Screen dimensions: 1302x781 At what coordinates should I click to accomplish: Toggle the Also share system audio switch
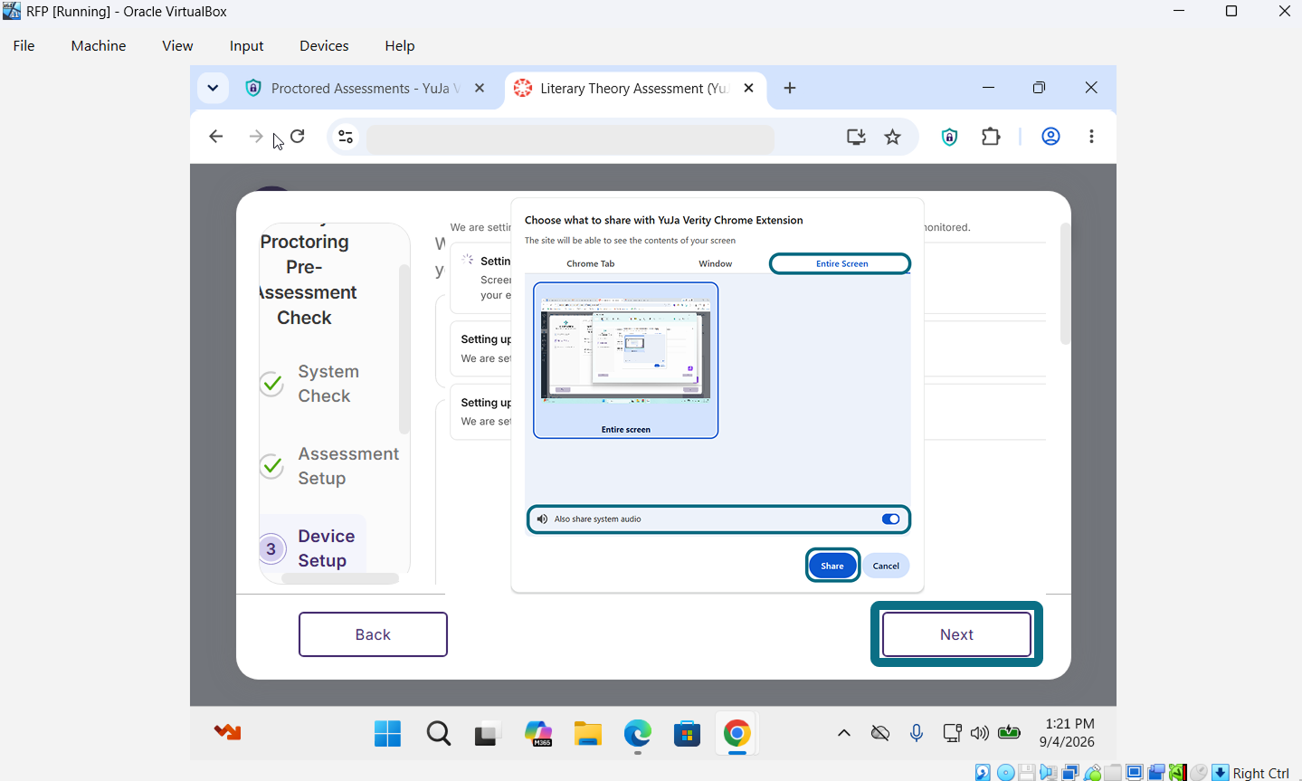[x=890, y=519]
